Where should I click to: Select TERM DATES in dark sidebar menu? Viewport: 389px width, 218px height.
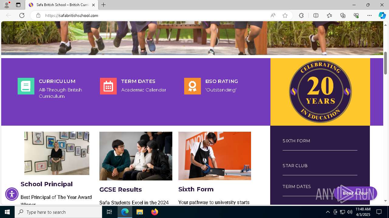coord(297,187)
